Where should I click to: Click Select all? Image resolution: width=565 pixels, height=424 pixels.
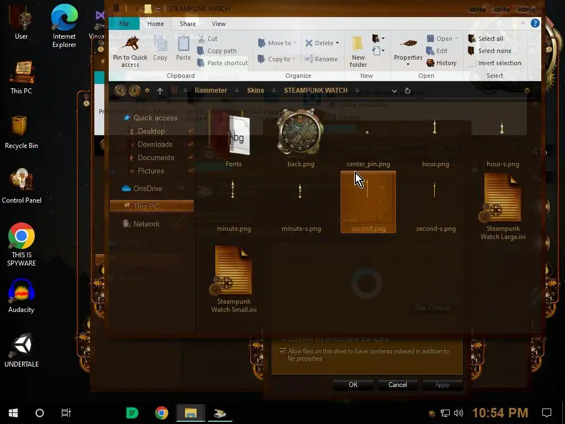coord(486,39)
